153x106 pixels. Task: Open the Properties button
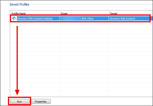(x=41, y=101)
